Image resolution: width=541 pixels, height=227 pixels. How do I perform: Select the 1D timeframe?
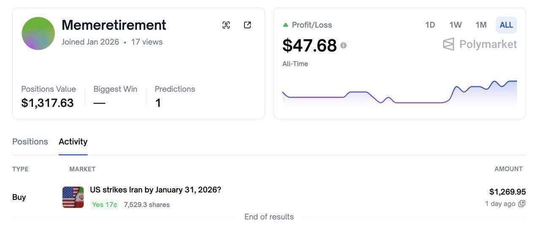[x=430, y=25]
